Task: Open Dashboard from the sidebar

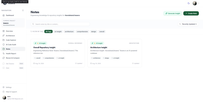Action: [13, 15]
